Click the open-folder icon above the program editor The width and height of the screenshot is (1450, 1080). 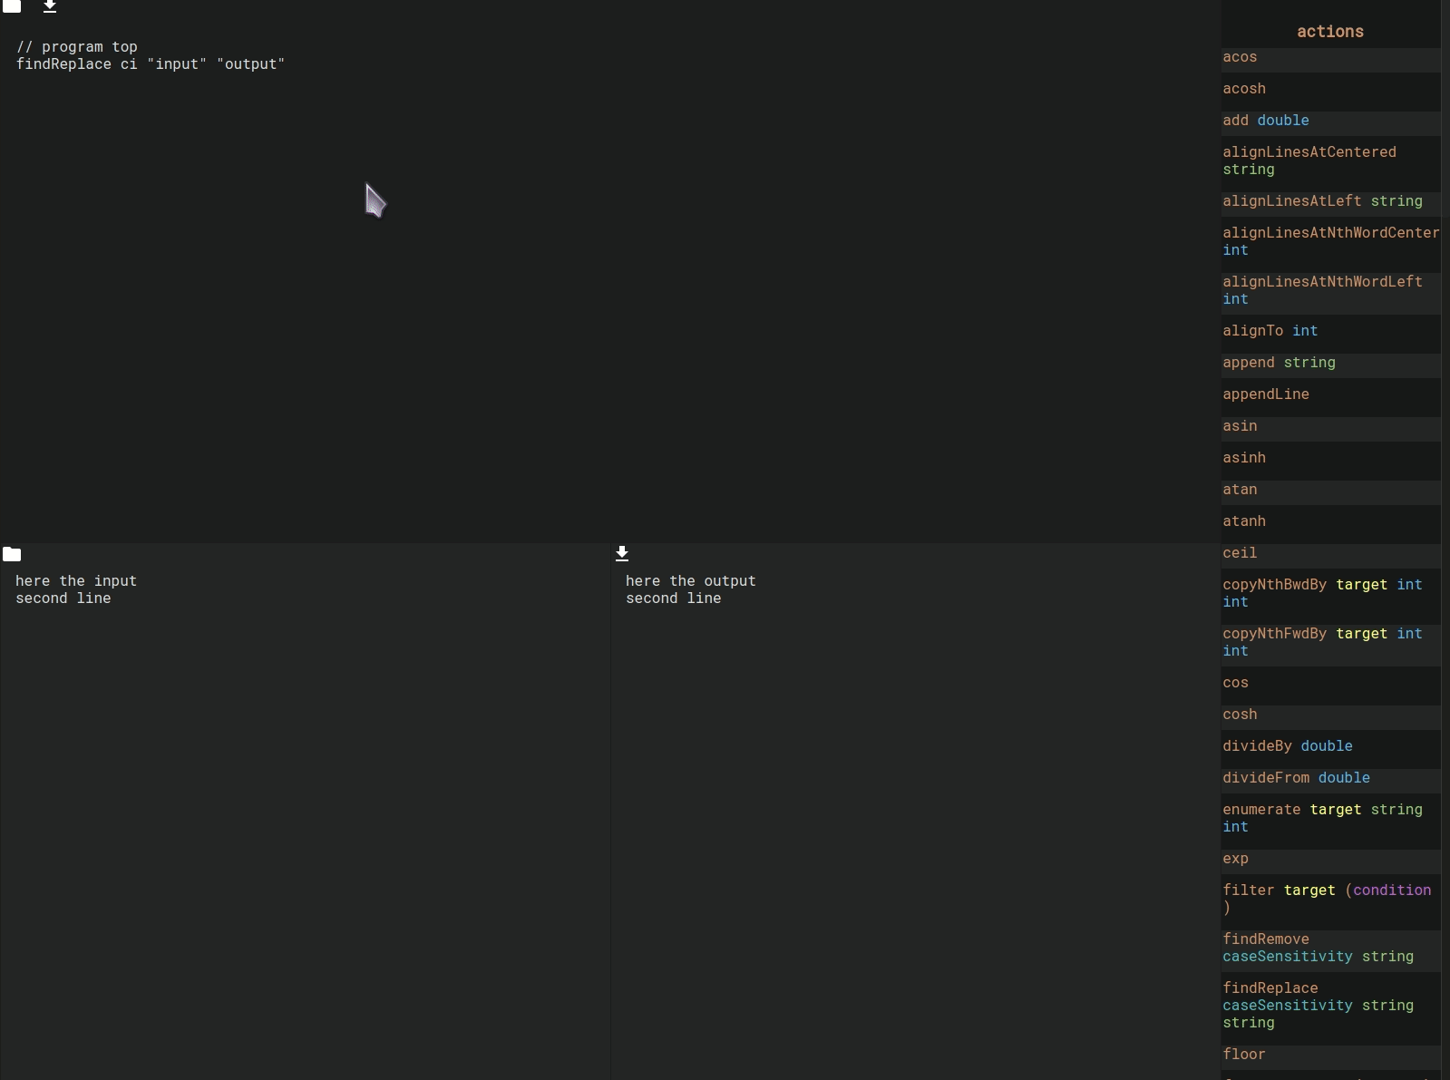pyautogui.click(x=12, y=5)
